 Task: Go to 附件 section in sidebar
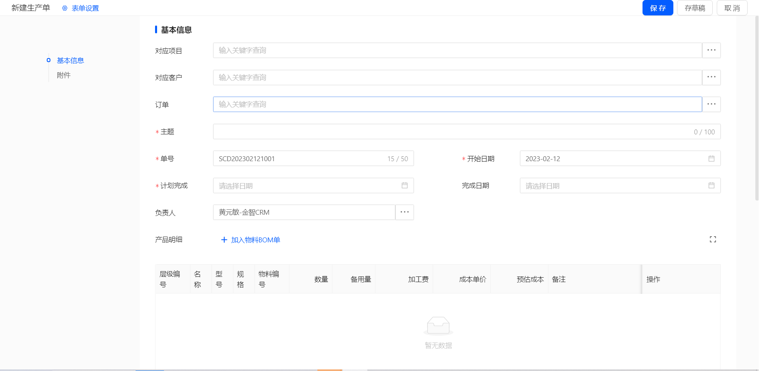[x=64, y=75]
